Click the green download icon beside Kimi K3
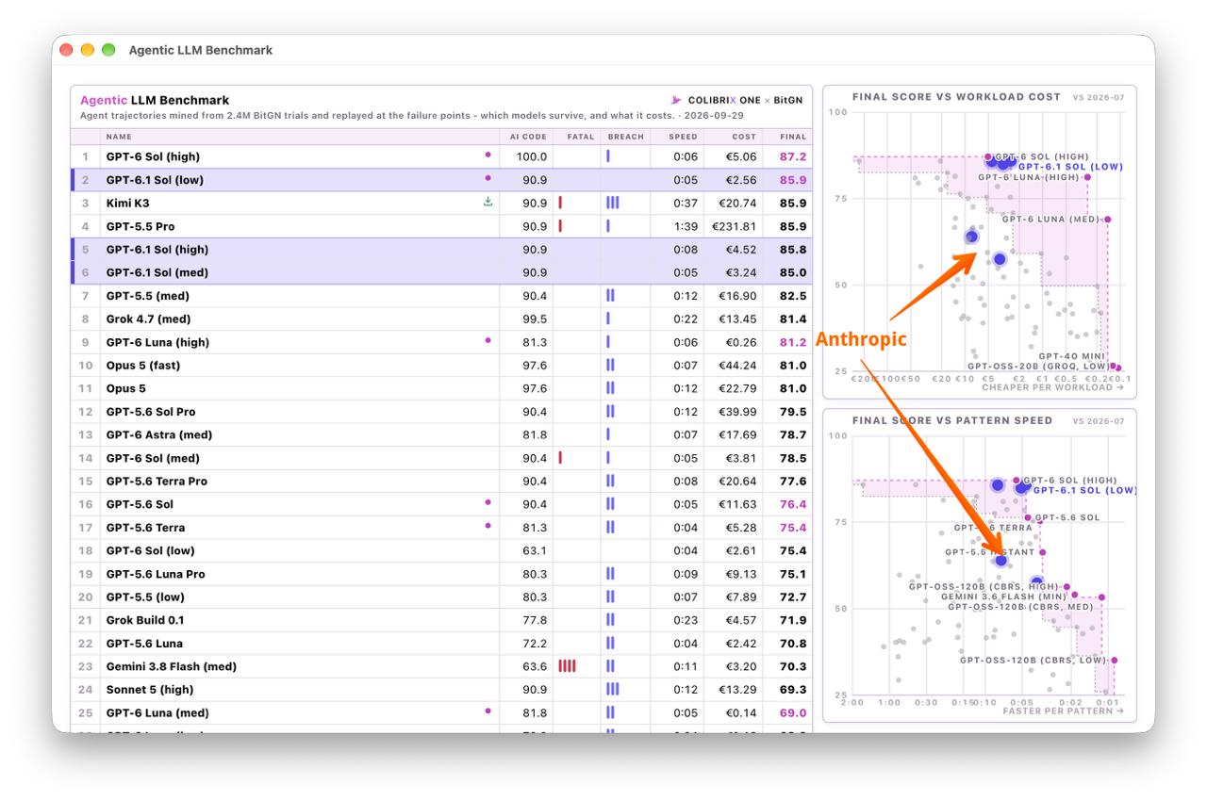Image resolution: width=1207 pixels, height=801 pixels. click(x=488, y=202)
